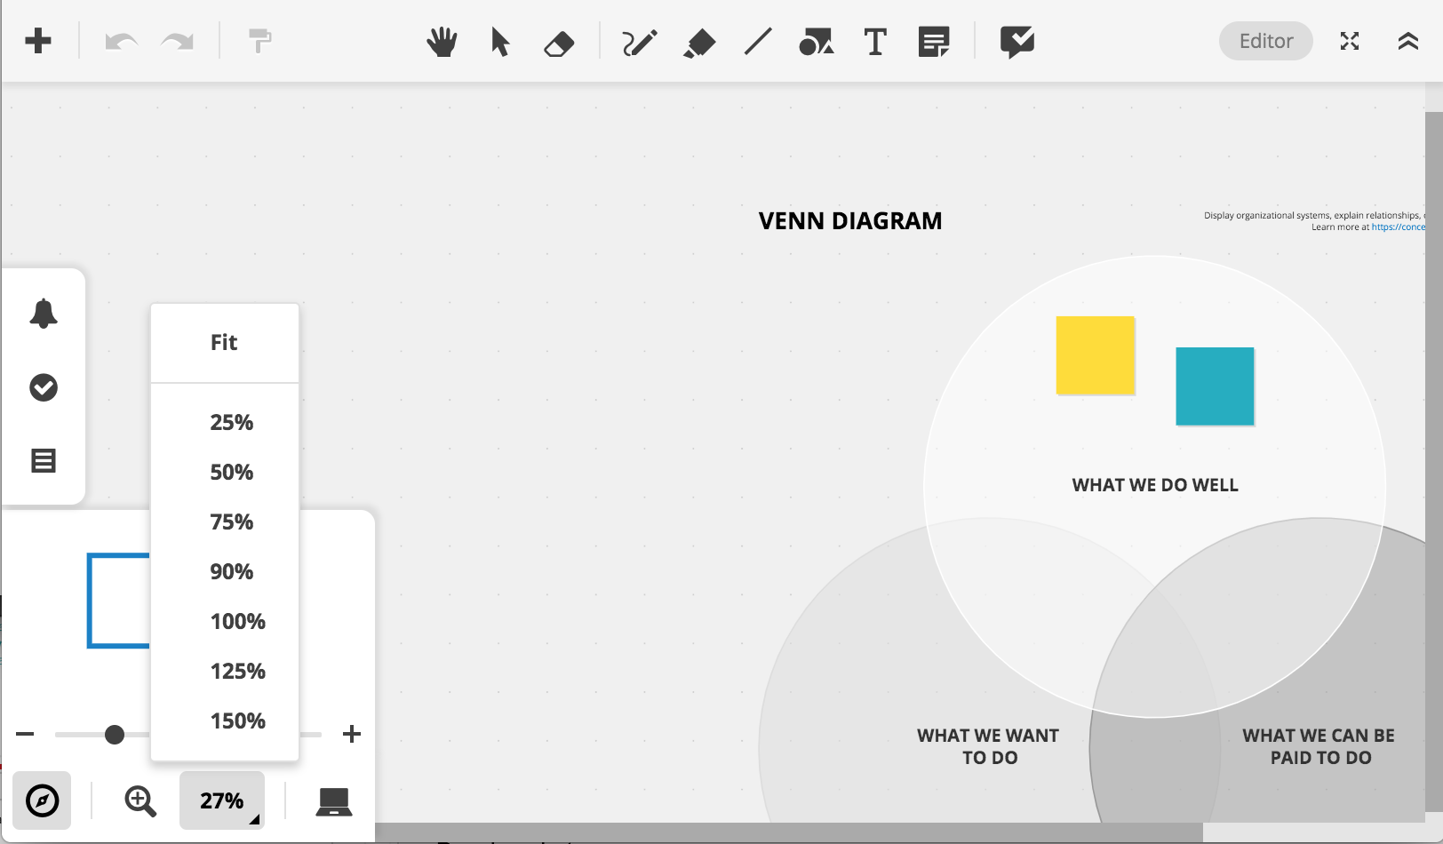Select the arrow pointer tool

(x=500, y=42)
